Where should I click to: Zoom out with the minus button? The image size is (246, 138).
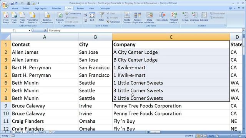click(217, 136)
